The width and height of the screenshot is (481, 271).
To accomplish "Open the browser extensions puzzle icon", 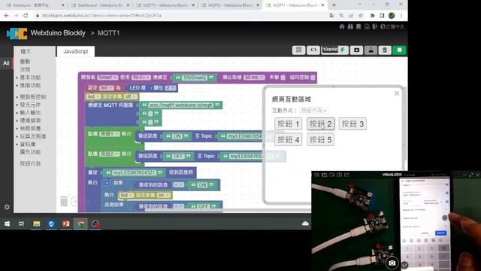I will (373, 15).
